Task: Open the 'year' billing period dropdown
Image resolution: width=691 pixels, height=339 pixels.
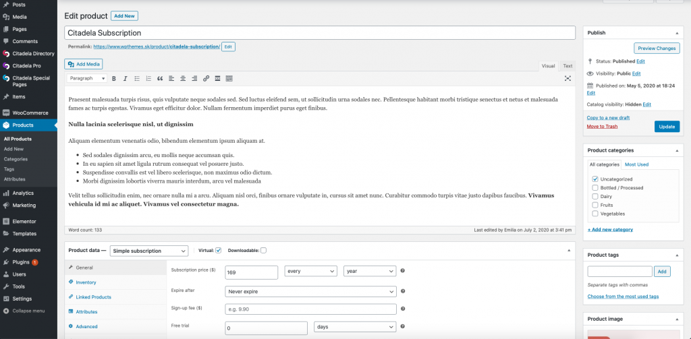Action: pos(370,271)
